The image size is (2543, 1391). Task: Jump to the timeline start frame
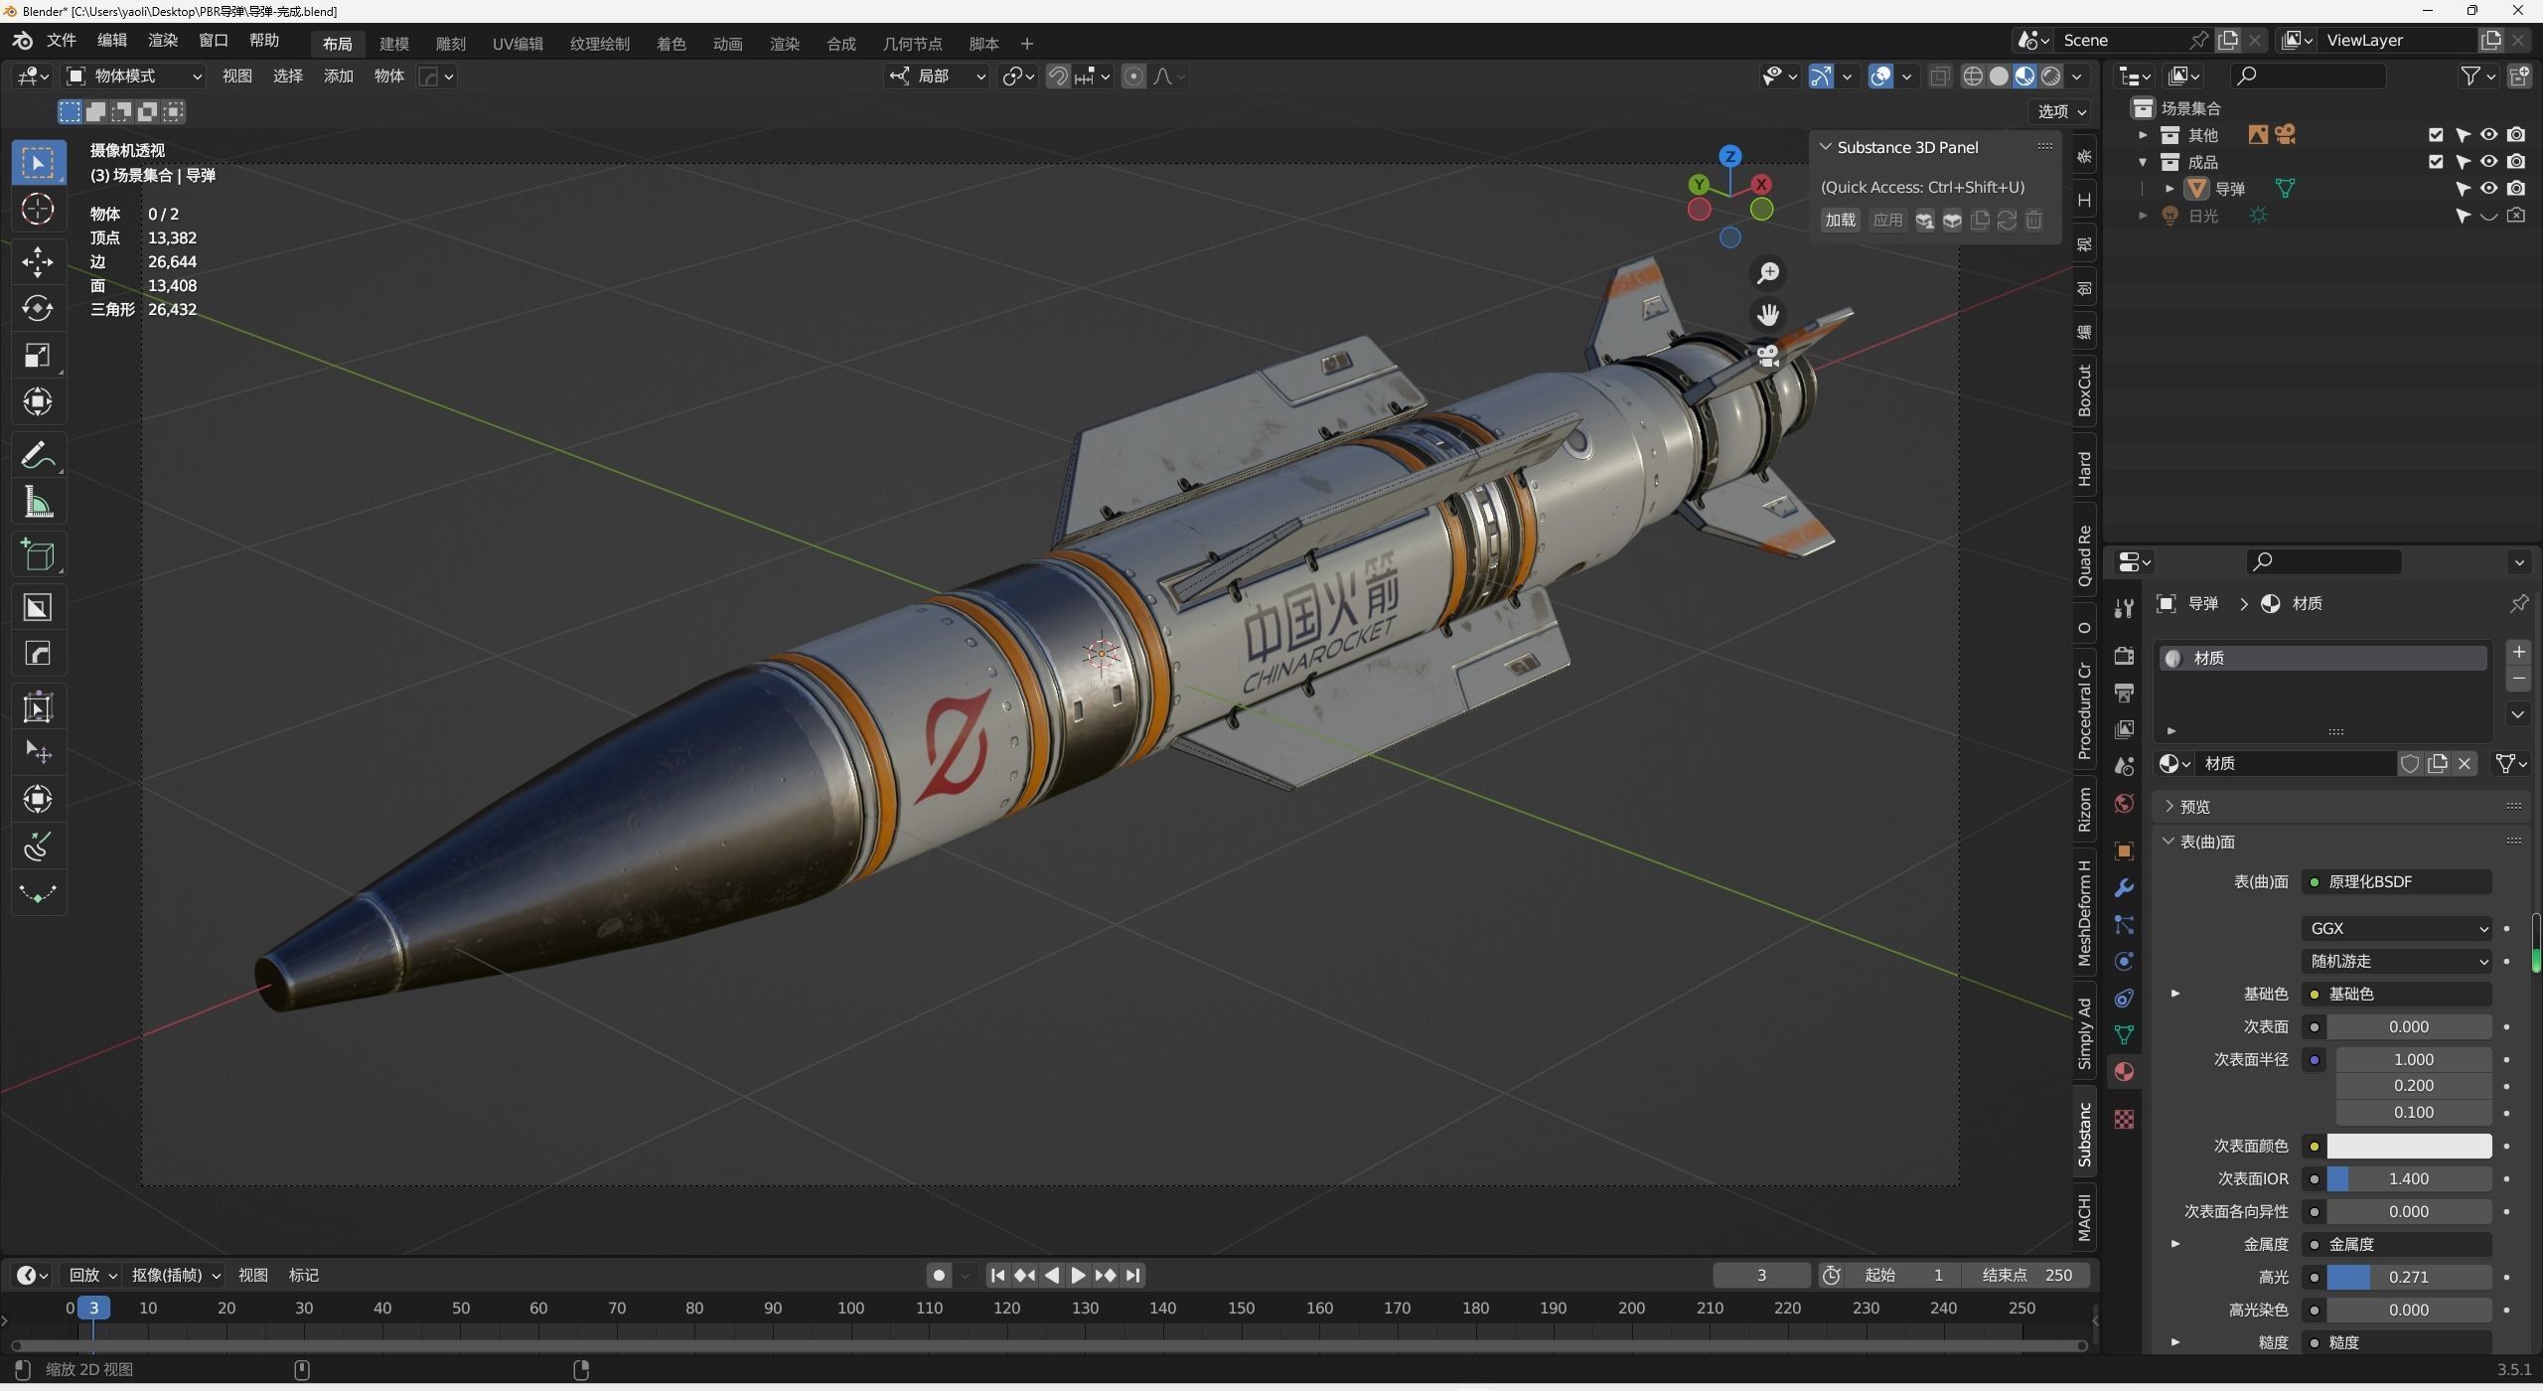click(998, 1275)
